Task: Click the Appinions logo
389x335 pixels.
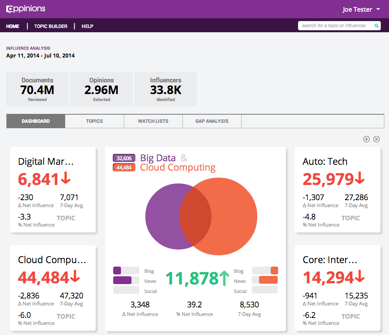Action: (26, 9)
